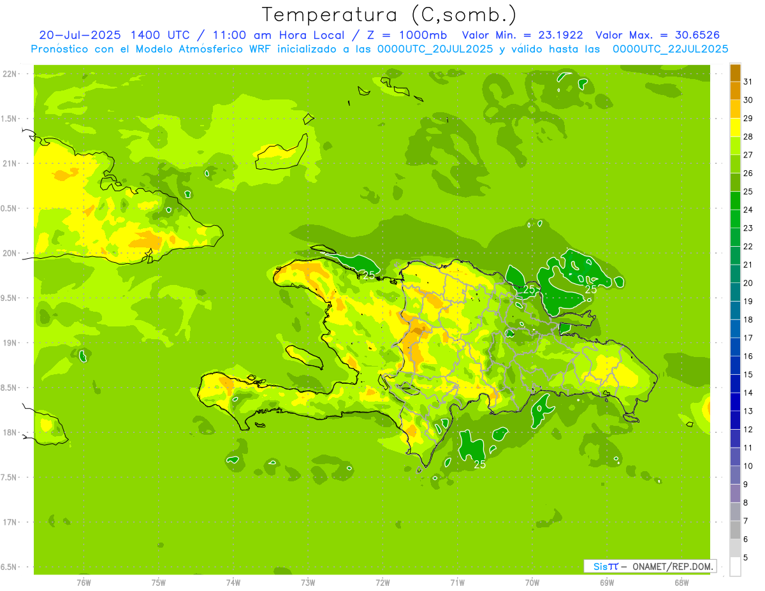
Task: Click the '6.5N' latitude label
Action: click(x=9, y=567)
